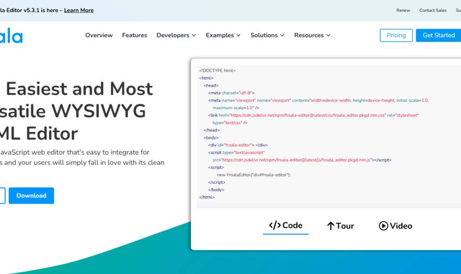Expand the Solutions chevron arrow

pos(282,35)
